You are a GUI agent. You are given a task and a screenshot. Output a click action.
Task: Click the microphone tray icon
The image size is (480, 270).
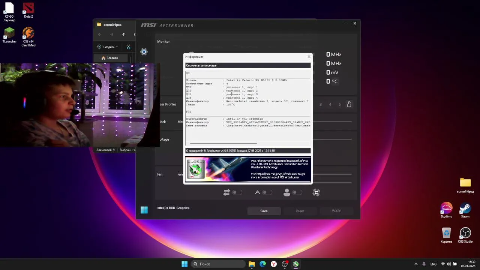424,264
